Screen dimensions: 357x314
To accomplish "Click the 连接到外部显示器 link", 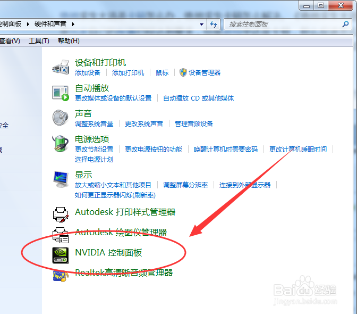I will [245, 185].
